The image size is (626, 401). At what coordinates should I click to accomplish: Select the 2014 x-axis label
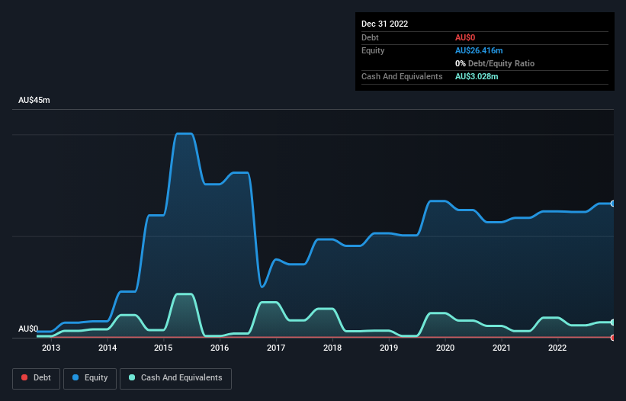point(108,348)
